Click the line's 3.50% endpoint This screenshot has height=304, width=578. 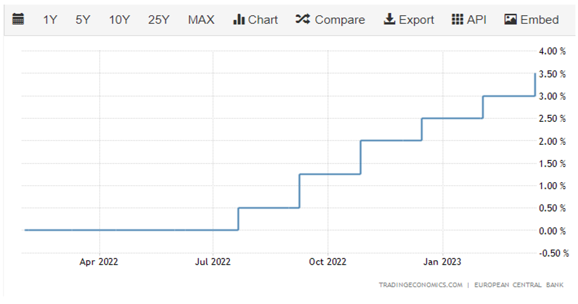pos(535,74)
